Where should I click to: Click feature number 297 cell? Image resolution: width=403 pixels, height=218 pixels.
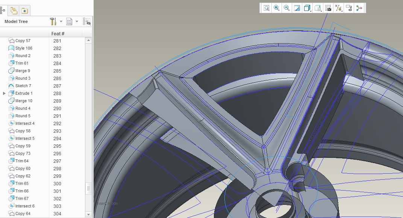coord(57,161)
